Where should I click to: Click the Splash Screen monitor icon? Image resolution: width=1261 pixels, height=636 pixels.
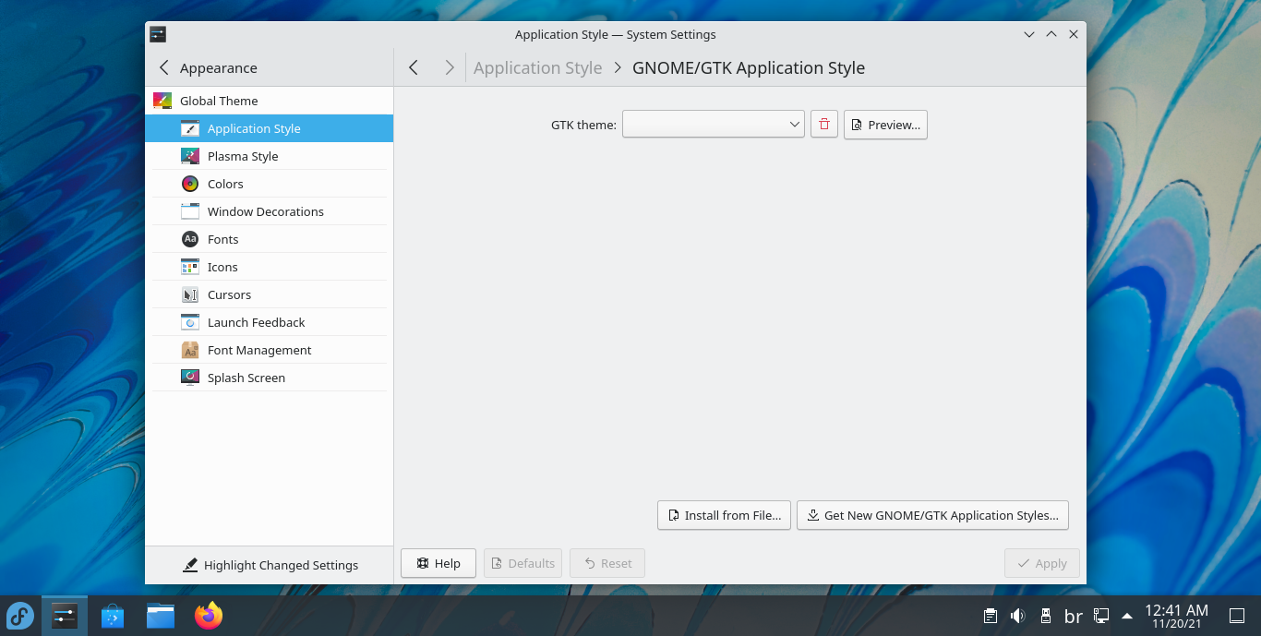(x=190, y=378)
